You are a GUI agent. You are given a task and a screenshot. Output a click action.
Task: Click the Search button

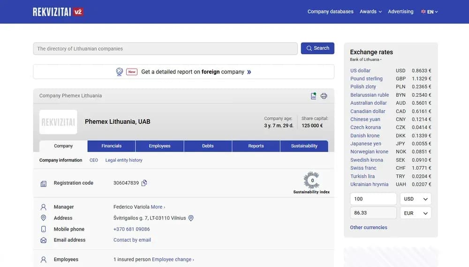point(318,48)
